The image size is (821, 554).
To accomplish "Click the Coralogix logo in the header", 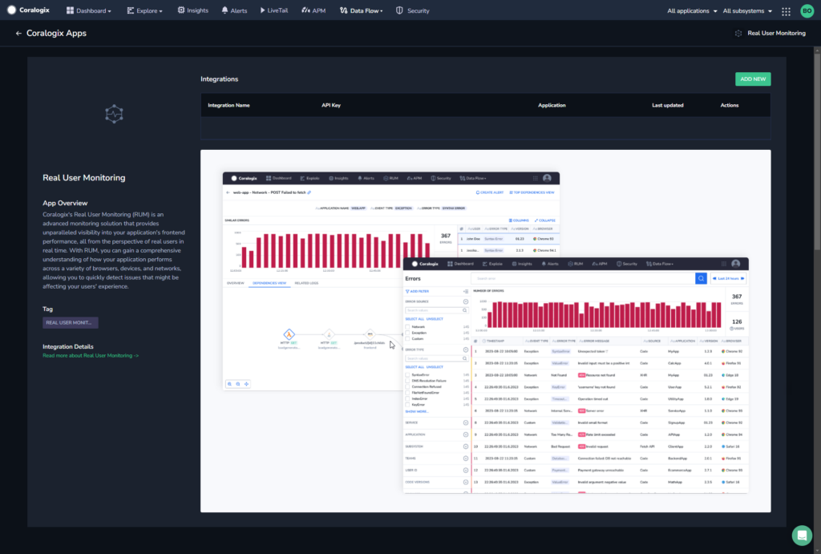I will click(x=28, y=10).
